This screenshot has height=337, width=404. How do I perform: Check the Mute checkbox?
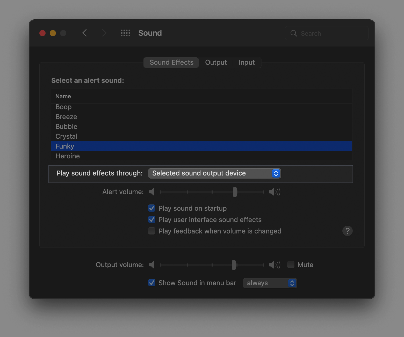[291, 265]
